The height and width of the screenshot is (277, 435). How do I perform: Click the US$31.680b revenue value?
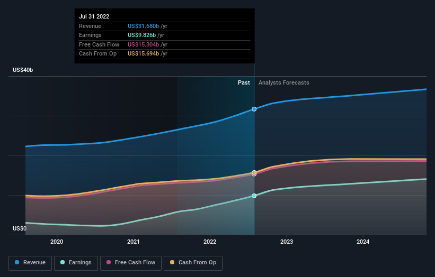(143, 26)
